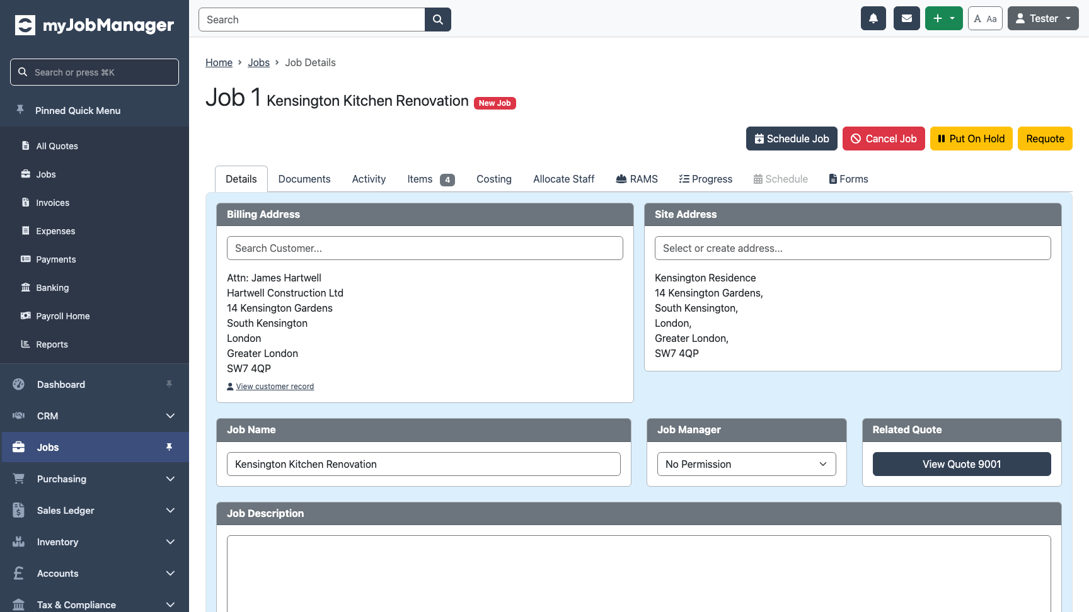
Task: Click the Job Name input field
Action: click(x=423, y=464)
